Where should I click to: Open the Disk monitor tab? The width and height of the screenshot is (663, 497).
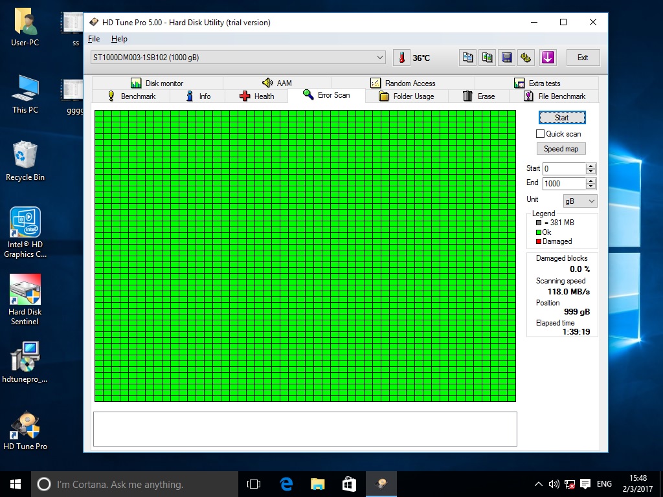[157, 83]
